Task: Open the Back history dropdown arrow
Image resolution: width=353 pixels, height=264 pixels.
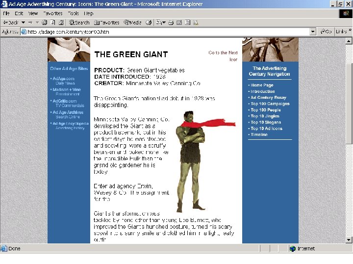Action: 23,22
